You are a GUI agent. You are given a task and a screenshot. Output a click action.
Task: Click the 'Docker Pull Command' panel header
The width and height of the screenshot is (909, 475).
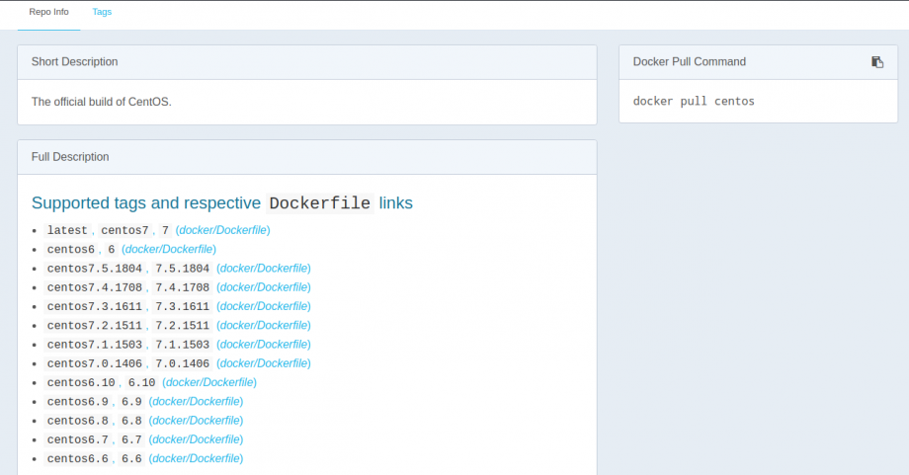[758, 62]
